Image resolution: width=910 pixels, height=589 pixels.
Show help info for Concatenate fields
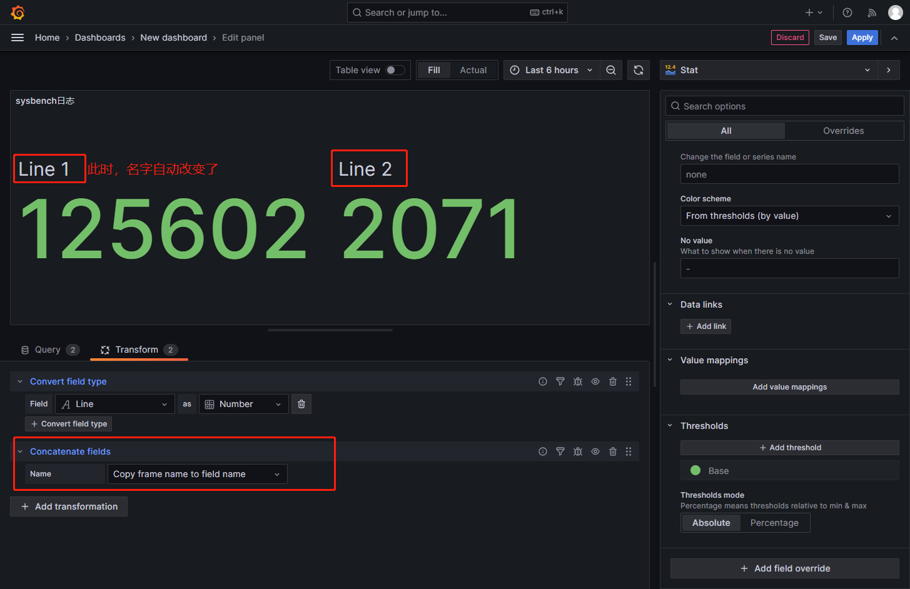543,451
